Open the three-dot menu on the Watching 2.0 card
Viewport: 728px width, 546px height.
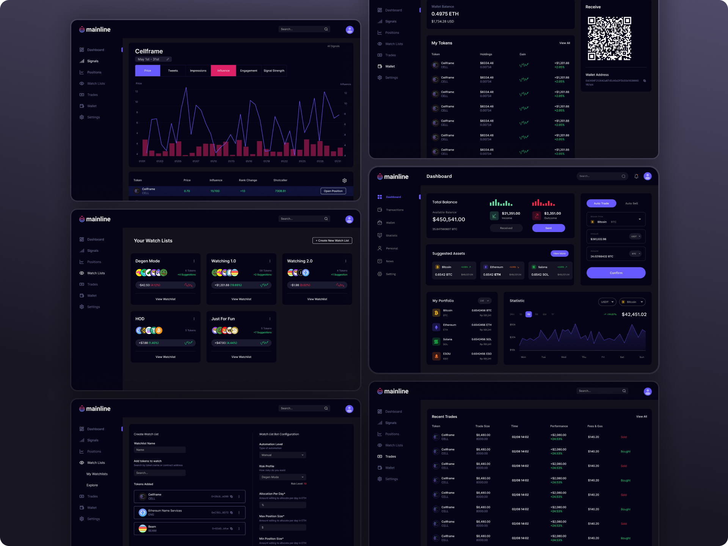(346, 261)
